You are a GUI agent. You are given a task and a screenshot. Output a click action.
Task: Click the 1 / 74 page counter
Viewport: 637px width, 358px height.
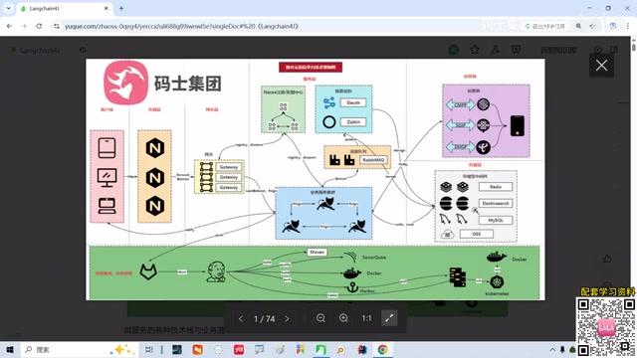(x=264, y=319)
